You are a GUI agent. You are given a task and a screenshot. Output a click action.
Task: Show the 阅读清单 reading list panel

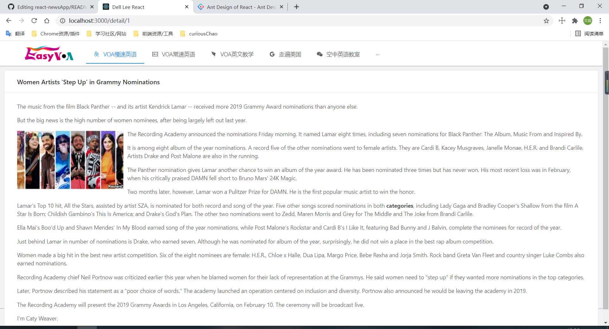click(x=590, y=34)
